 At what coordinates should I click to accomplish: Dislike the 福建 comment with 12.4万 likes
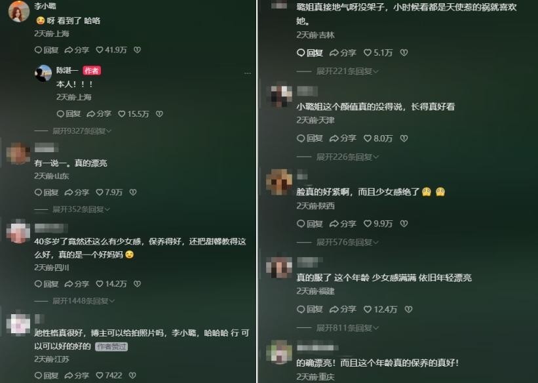click(409, 310)
